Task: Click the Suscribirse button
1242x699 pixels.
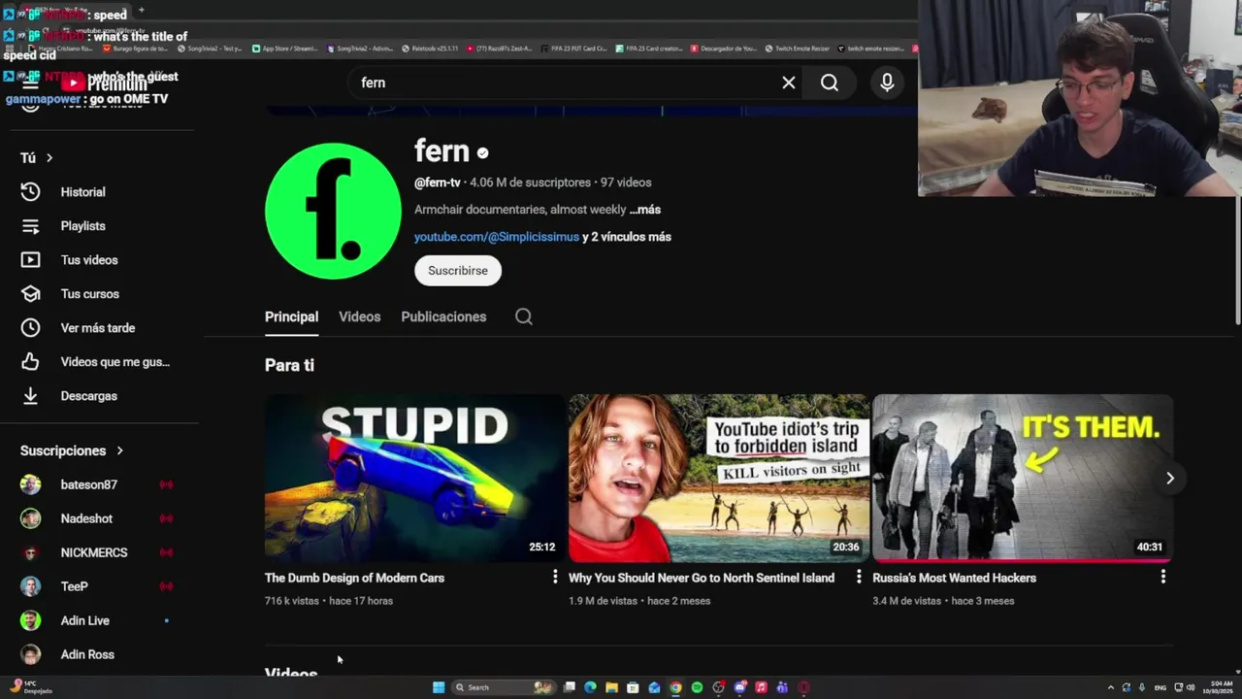Action: [458, 270]
